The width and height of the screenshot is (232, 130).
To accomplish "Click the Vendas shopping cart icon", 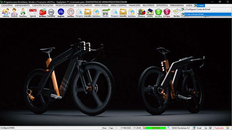I will click(x=105, y=12).
